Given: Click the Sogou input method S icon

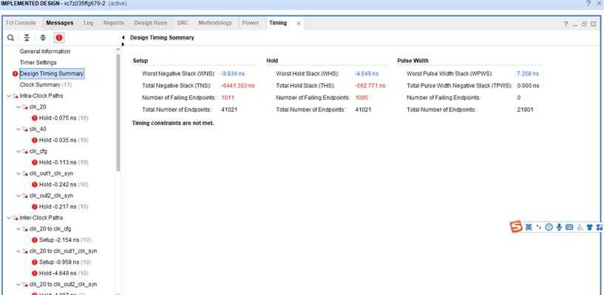Looking at the screenshot, I should tap(516, 226).
